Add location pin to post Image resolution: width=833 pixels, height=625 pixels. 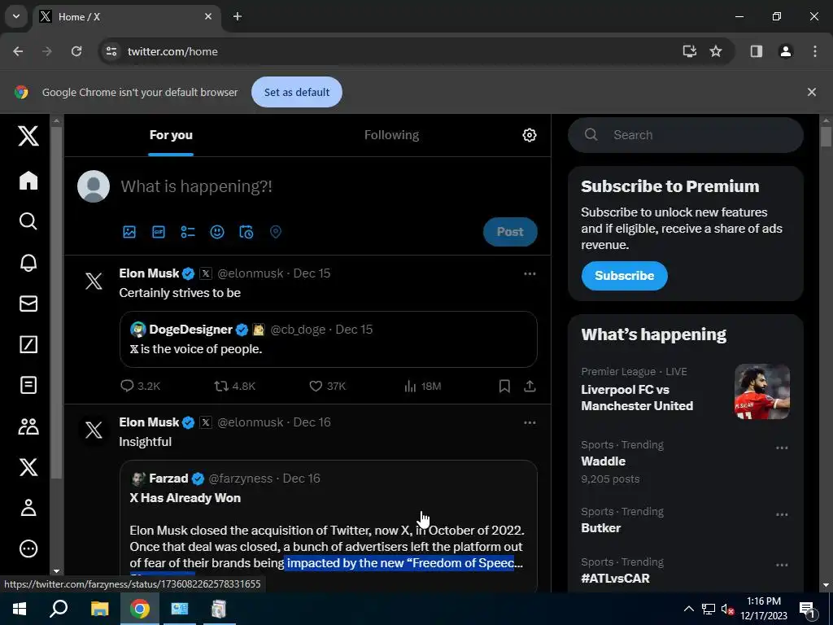pyautogui.click(x=275, y=232)
